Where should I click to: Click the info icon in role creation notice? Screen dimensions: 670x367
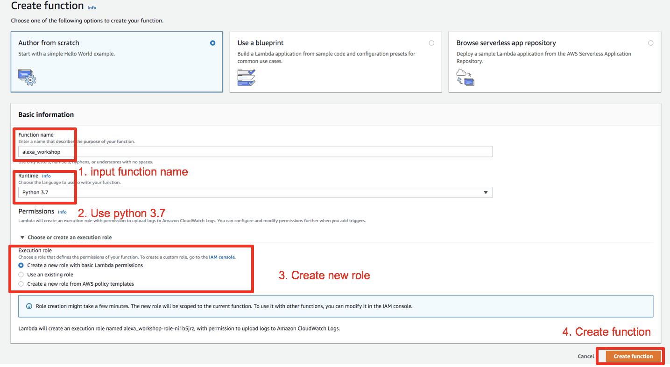29,306
